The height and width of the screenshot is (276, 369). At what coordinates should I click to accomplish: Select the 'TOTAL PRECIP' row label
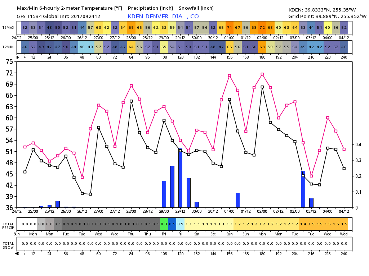click(x=8, y=226)
